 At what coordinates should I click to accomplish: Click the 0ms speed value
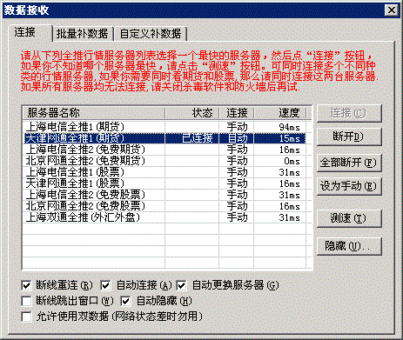click(x=292, y=161)
